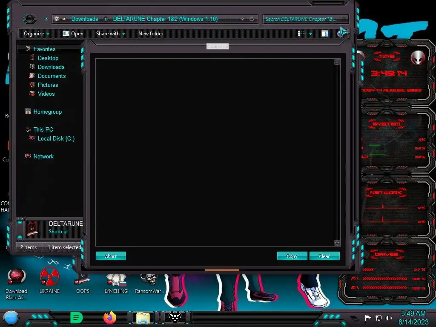Click the green notes app taskbar icon
Image resolution: width=436 pixels, height=327 pixels.
(77, 318)
